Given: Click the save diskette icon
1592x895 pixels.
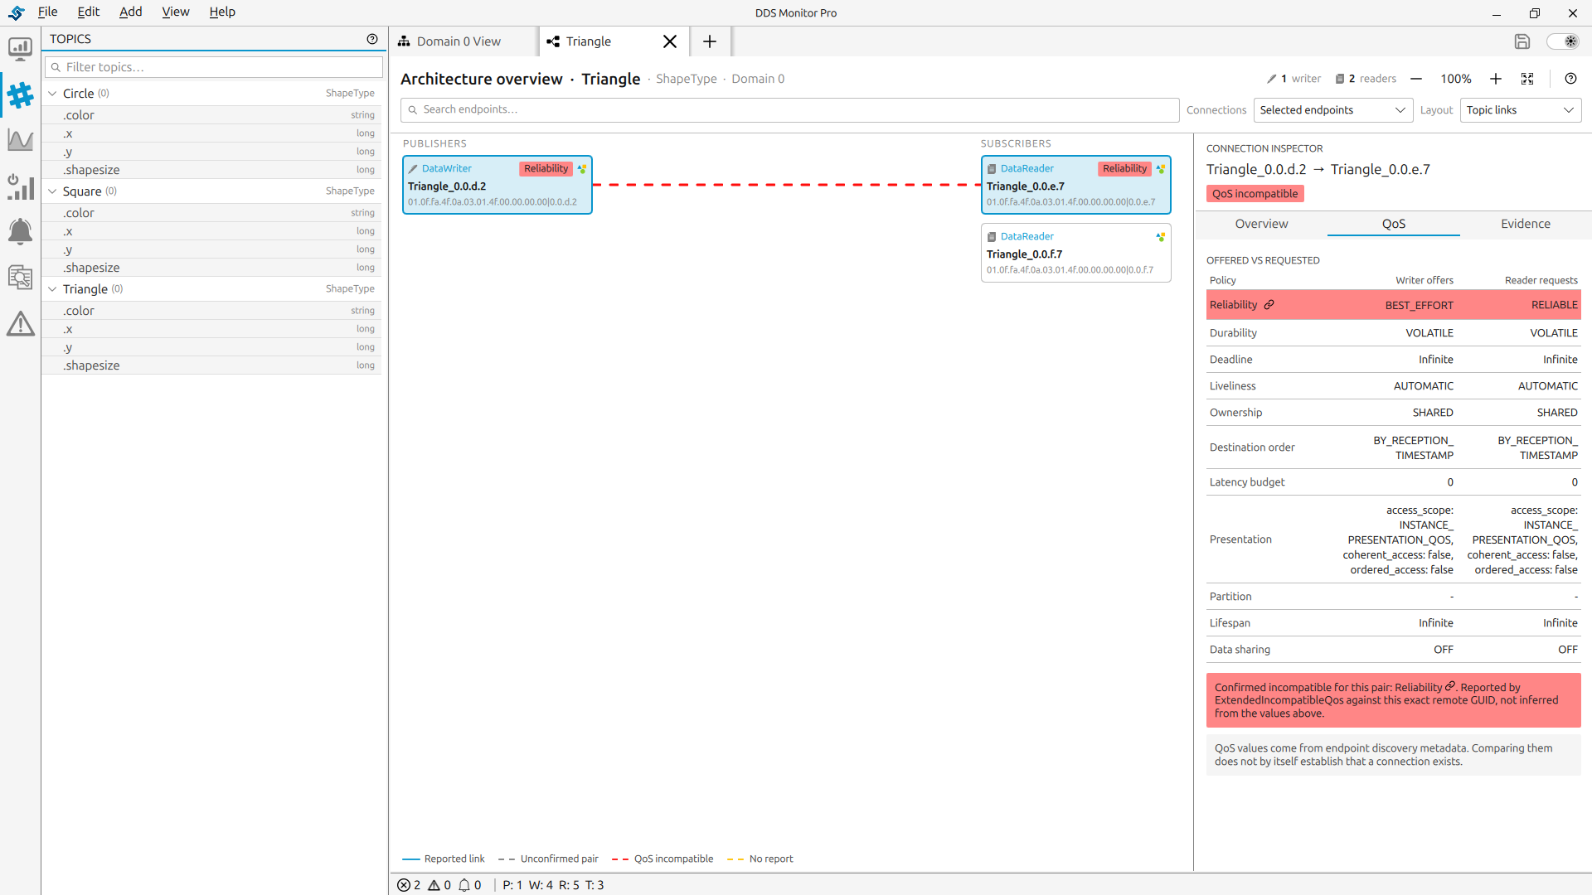Looking at the screenshot, I should pyautogui.click(x=1522, y=41).
